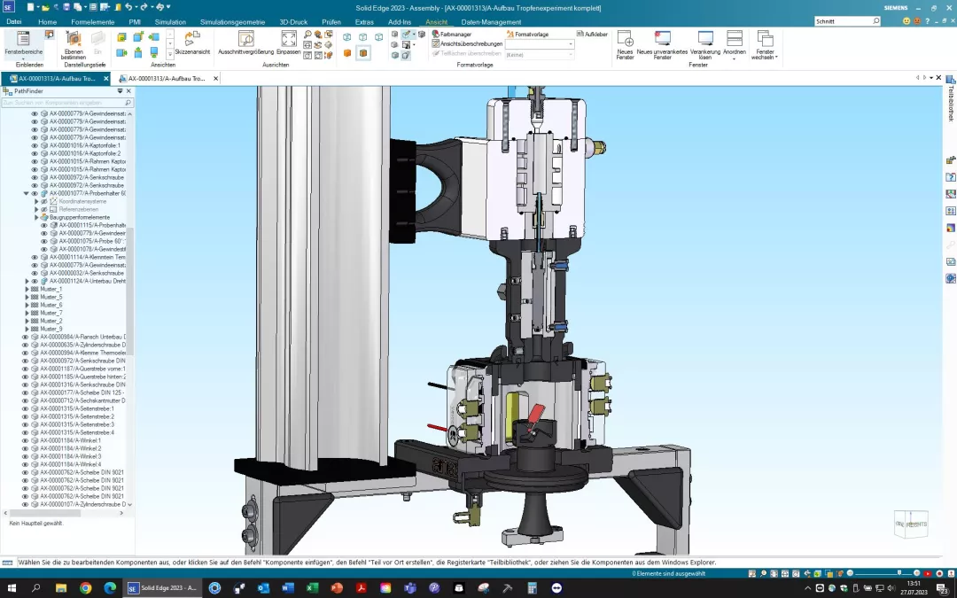Open the Skizzenansicht view command
Viewport: 957px width, 598px height.
click(x=191, y=39)
